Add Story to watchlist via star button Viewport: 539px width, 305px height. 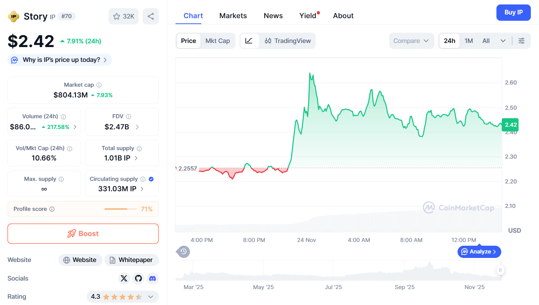(124, 16)
